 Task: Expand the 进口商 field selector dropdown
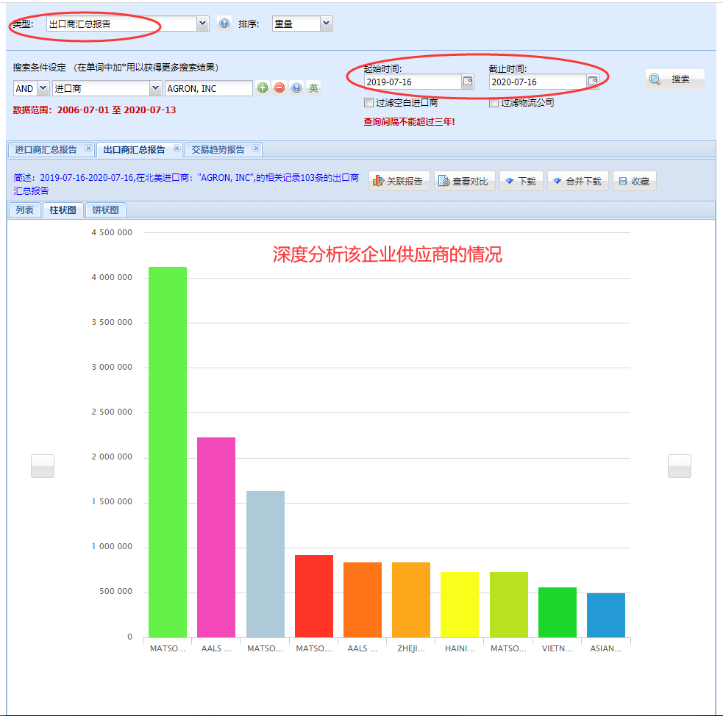pos(155,87)
